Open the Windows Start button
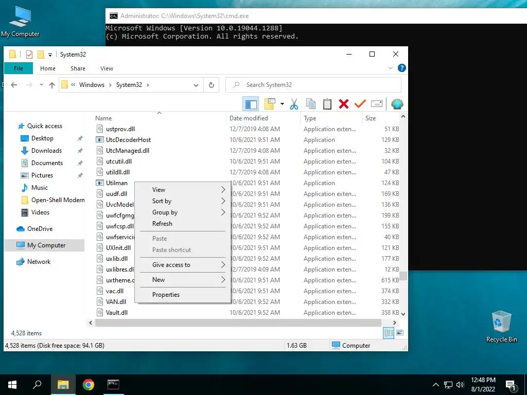 click(12, 385)
